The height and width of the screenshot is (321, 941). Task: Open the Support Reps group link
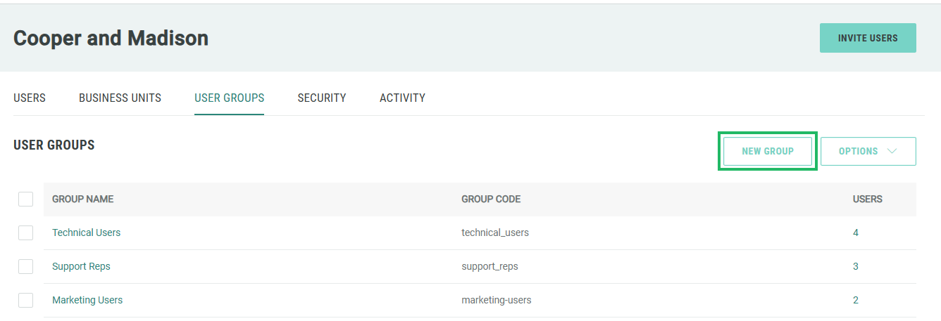coord(81,266)
